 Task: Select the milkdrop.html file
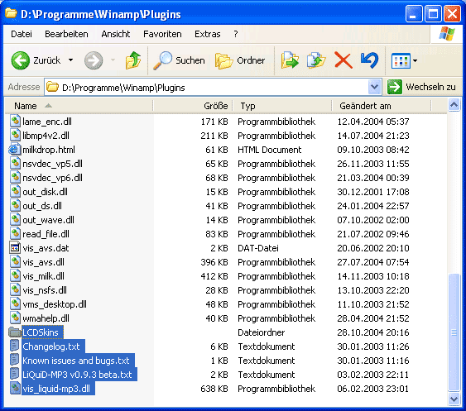tap(49, 150)
